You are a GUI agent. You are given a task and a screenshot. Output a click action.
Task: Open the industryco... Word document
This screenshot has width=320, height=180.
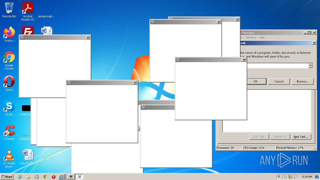click(28, 157)
